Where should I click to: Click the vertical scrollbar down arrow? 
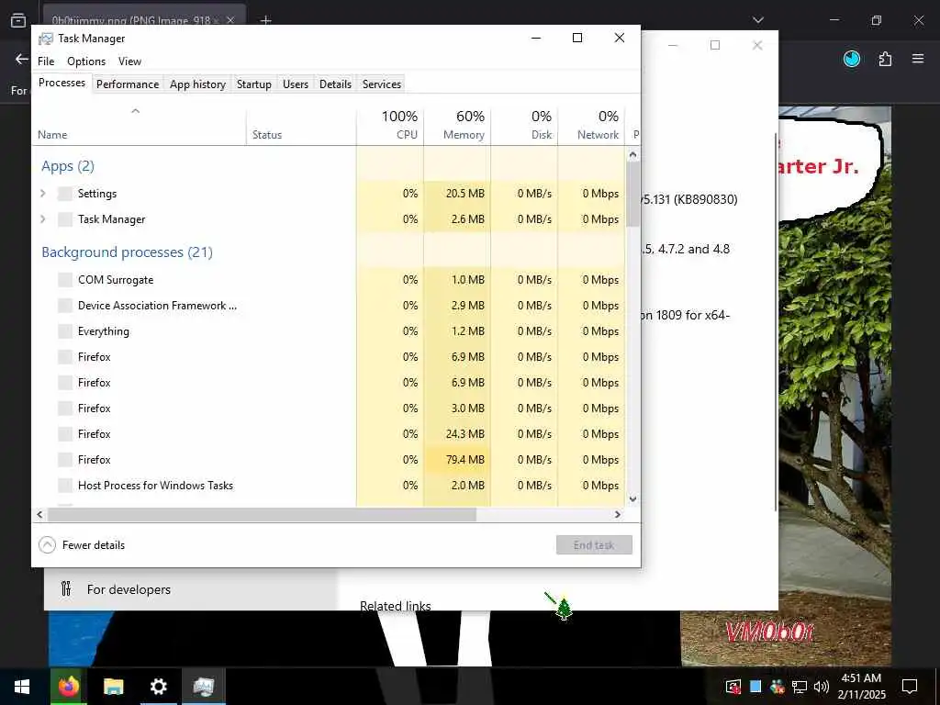point(632,498)
